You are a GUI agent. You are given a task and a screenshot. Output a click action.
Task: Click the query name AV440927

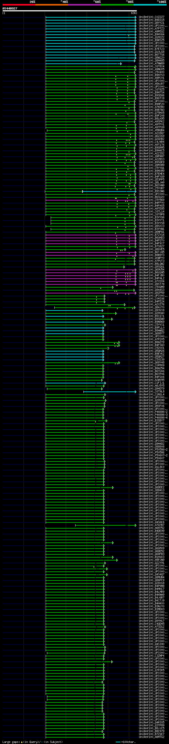click(x=10, y=9)
